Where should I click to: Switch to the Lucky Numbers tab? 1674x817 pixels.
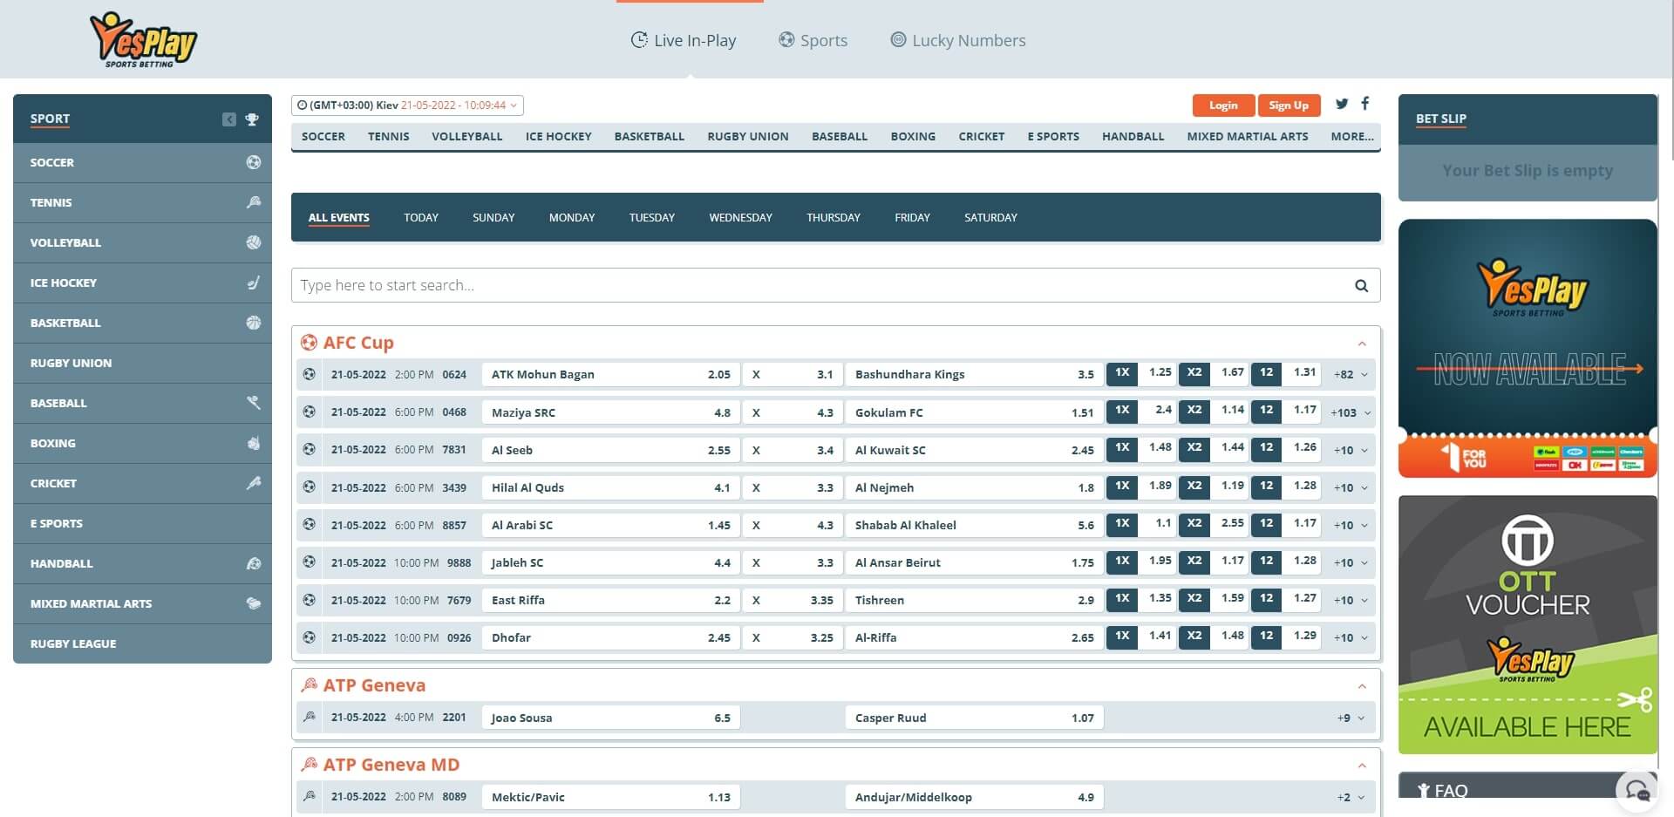pos(957,40)
